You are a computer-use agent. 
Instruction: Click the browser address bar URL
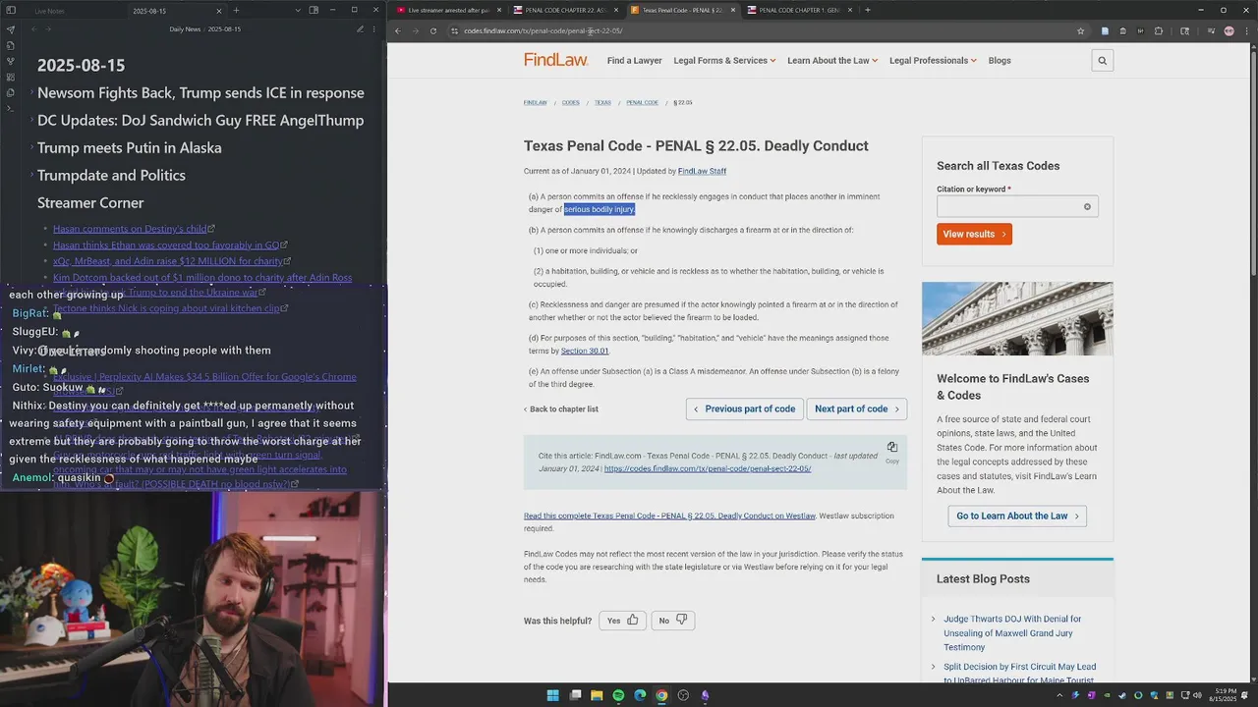(543, 30)
